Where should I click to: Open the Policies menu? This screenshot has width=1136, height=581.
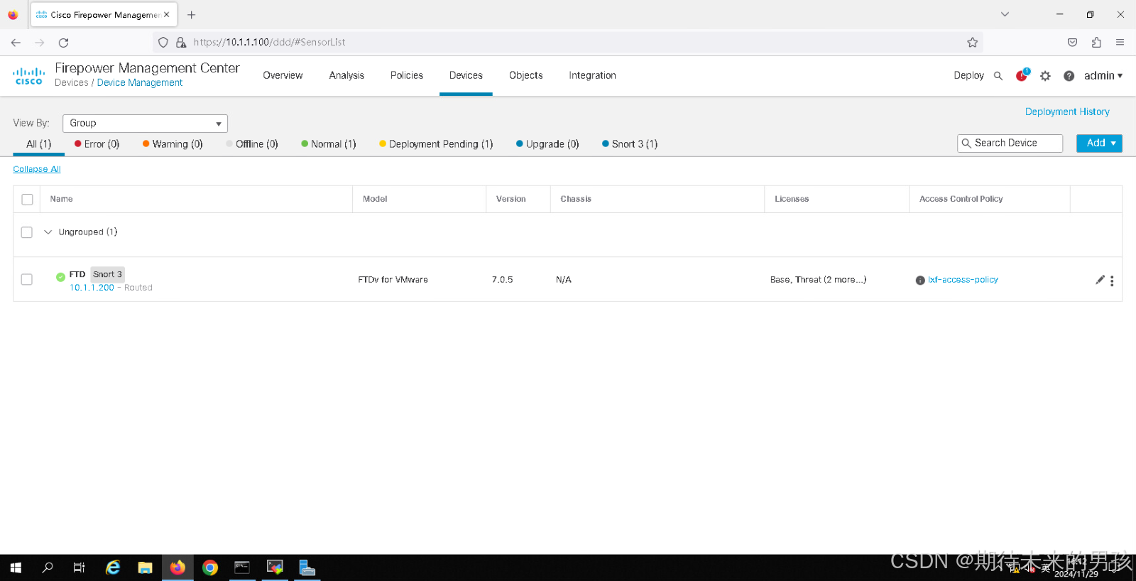[x=407, y=75]
